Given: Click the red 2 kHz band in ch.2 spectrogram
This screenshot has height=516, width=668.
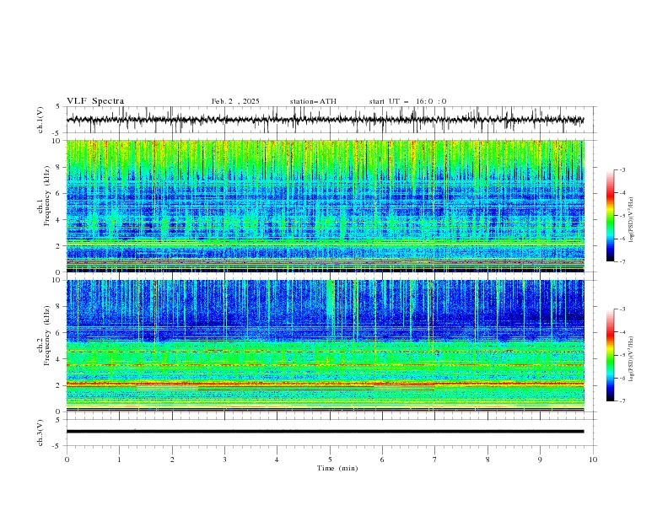Looking at the screenshot, I should click(x=325, y=384).
